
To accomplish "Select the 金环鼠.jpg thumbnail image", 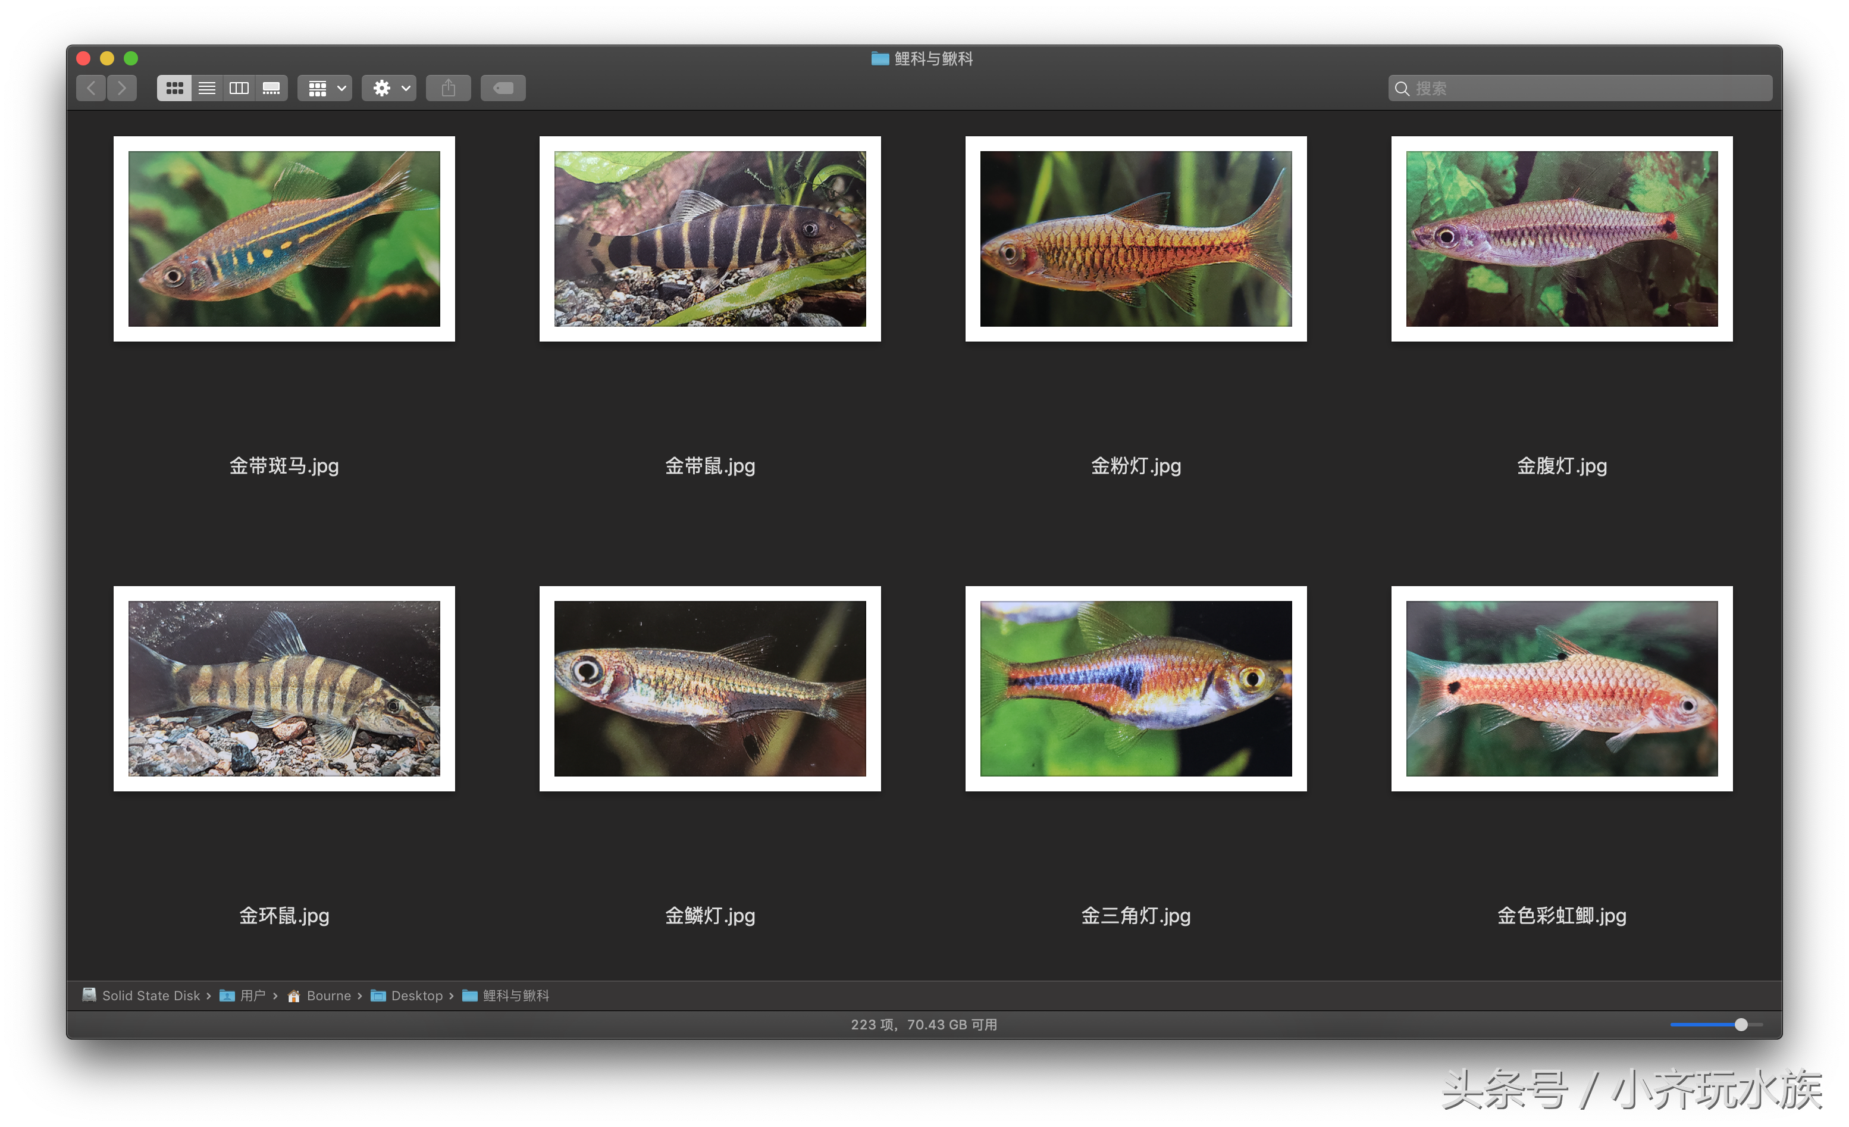I will [284, 689].
